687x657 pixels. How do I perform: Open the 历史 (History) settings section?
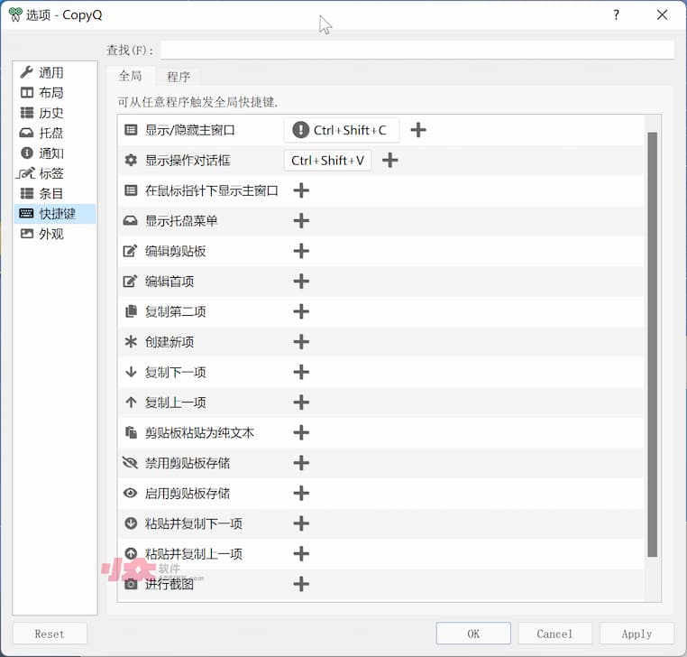click(54, 113)
